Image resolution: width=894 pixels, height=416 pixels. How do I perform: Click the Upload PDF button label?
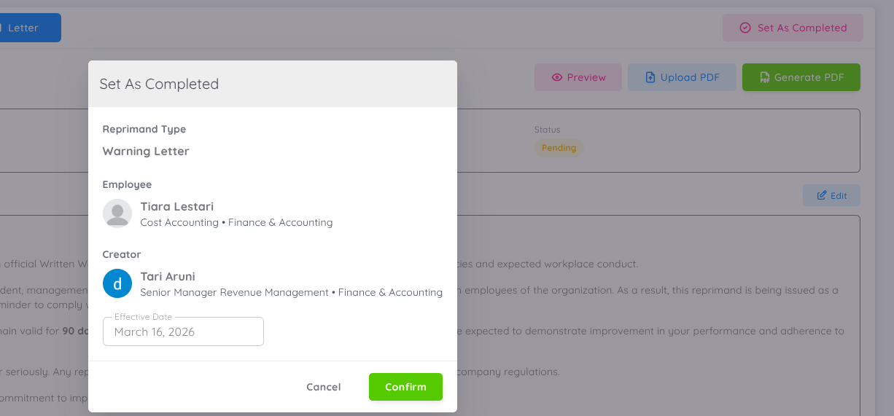[x=690, y=77]
